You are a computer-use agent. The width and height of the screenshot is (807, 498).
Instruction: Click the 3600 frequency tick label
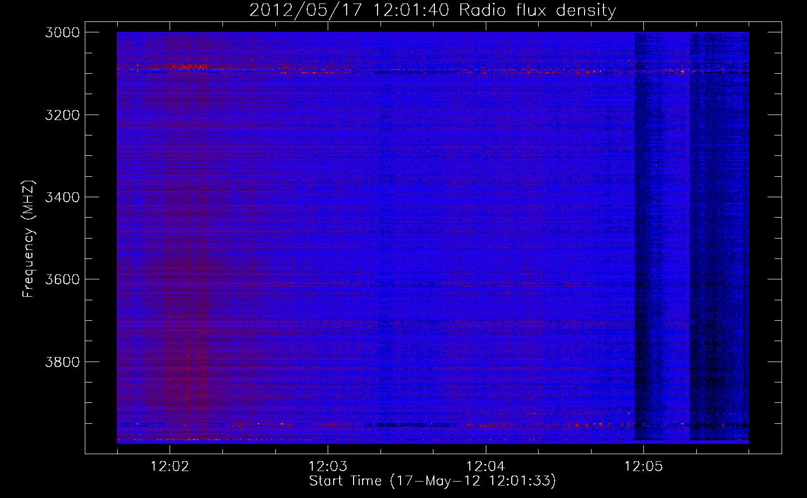62,279
